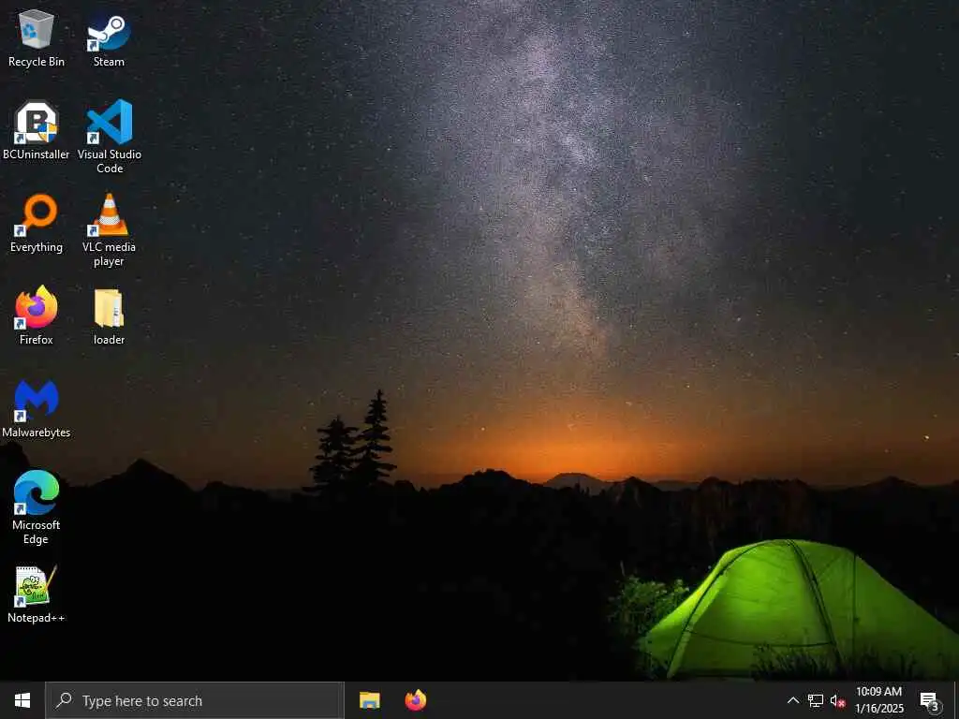Image resolution: width=959 pixels, height=719 pixels.
Task: Open the muted volume tray icon
Action: click(838, 700)
